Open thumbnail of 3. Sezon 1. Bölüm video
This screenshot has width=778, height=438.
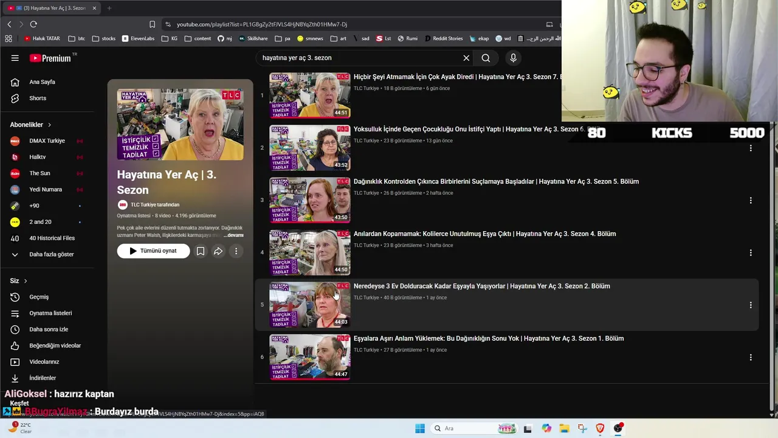click(x=310, y=357)
